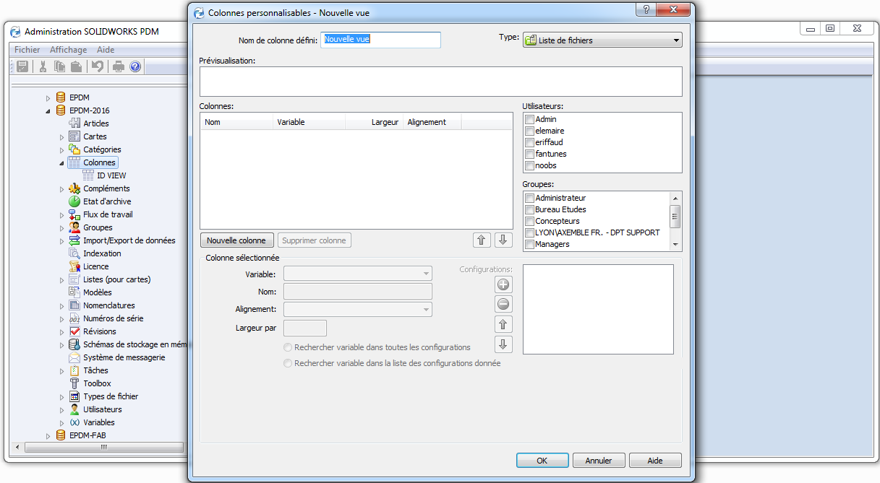Click the Articles node icon
880x483 pixels.
(x=74, y=123)
